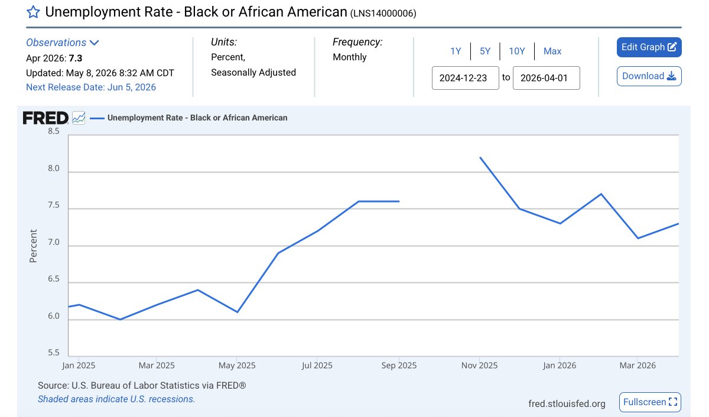Click the chart legend series label
This screenshot has width=709, height=417.
(x=197, y=118)
